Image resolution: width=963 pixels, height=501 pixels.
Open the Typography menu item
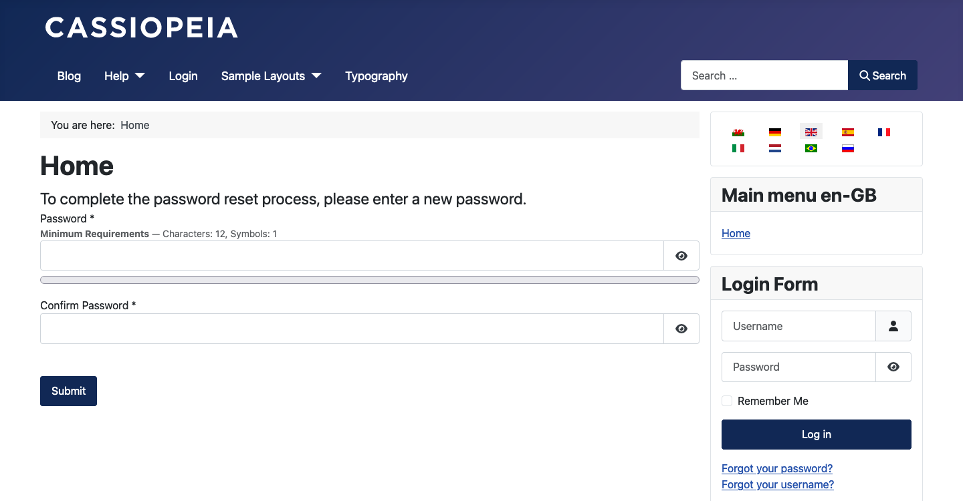[376, 75]
